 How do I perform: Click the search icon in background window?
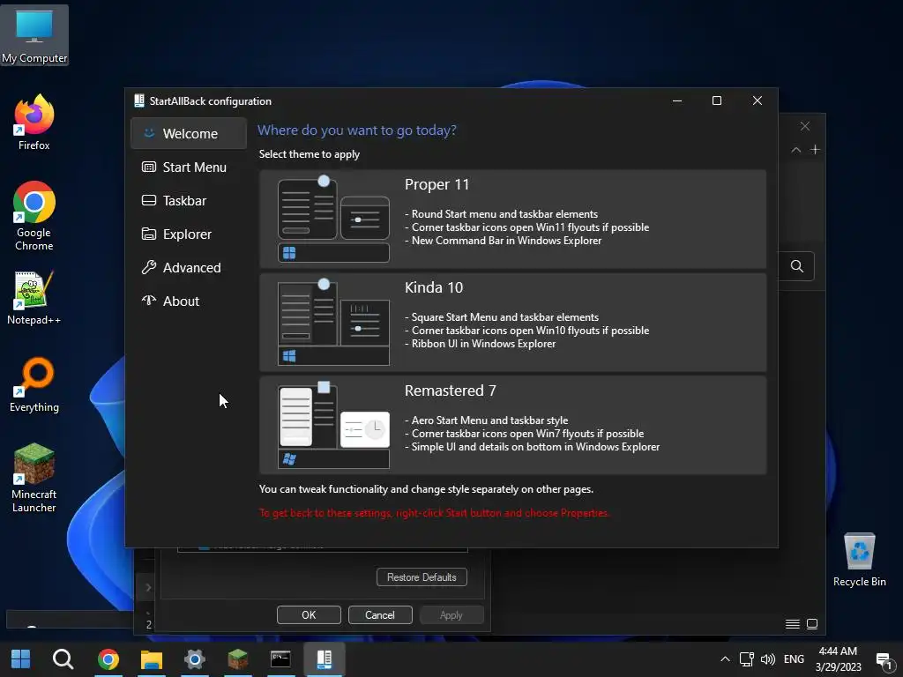[797, 266]
